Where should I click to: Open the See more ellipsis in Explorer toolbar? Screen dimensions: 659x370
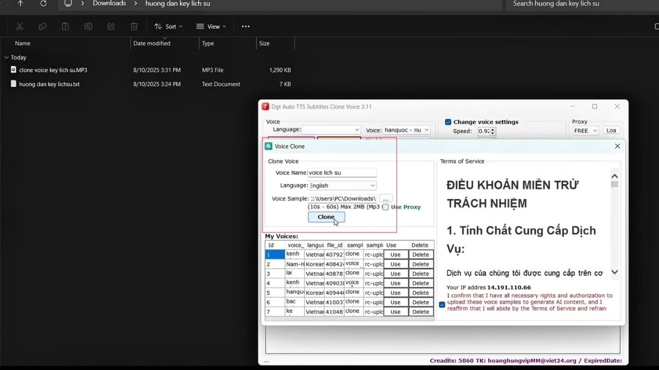click(245, 26)
